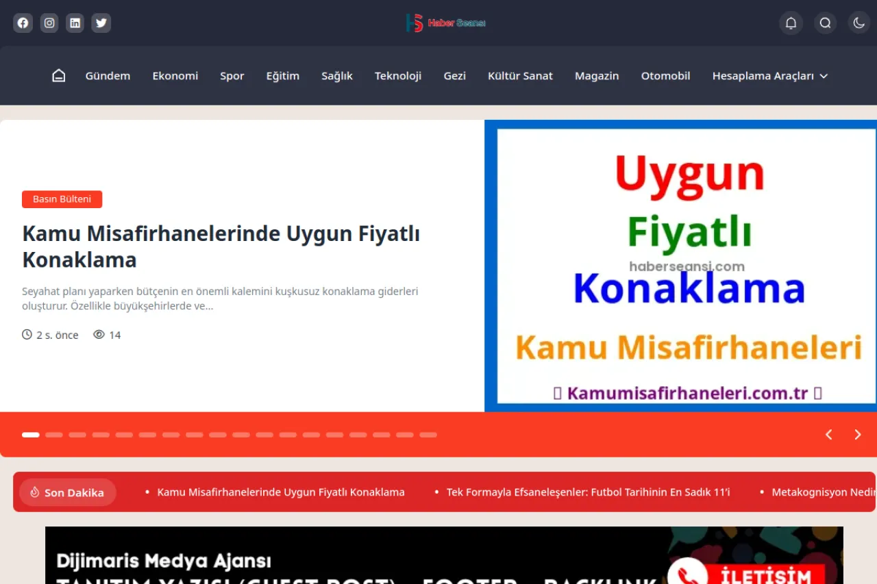Select a middle carousel pagination dot
The height and width of the screenshot is (584, 877).
[240, 434]
